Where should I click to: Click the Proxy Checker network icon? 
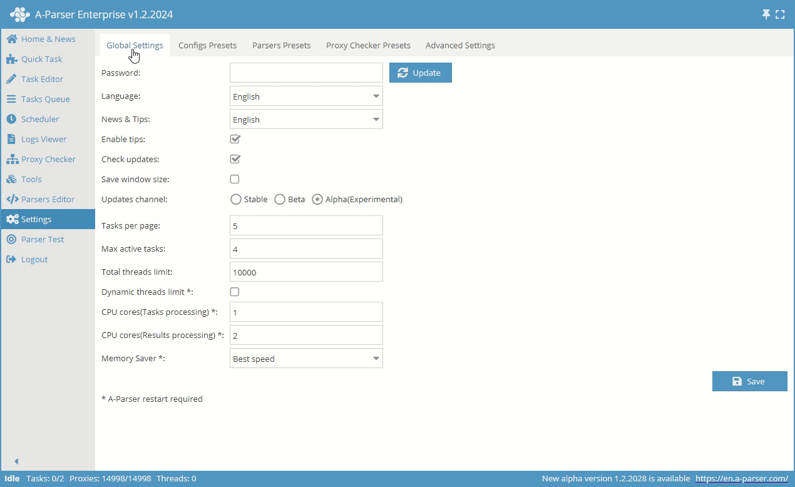[11, 160]
